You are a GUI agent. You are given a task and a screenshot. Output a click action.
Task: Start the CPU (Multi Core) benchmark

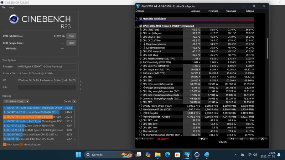click(71, 36)
